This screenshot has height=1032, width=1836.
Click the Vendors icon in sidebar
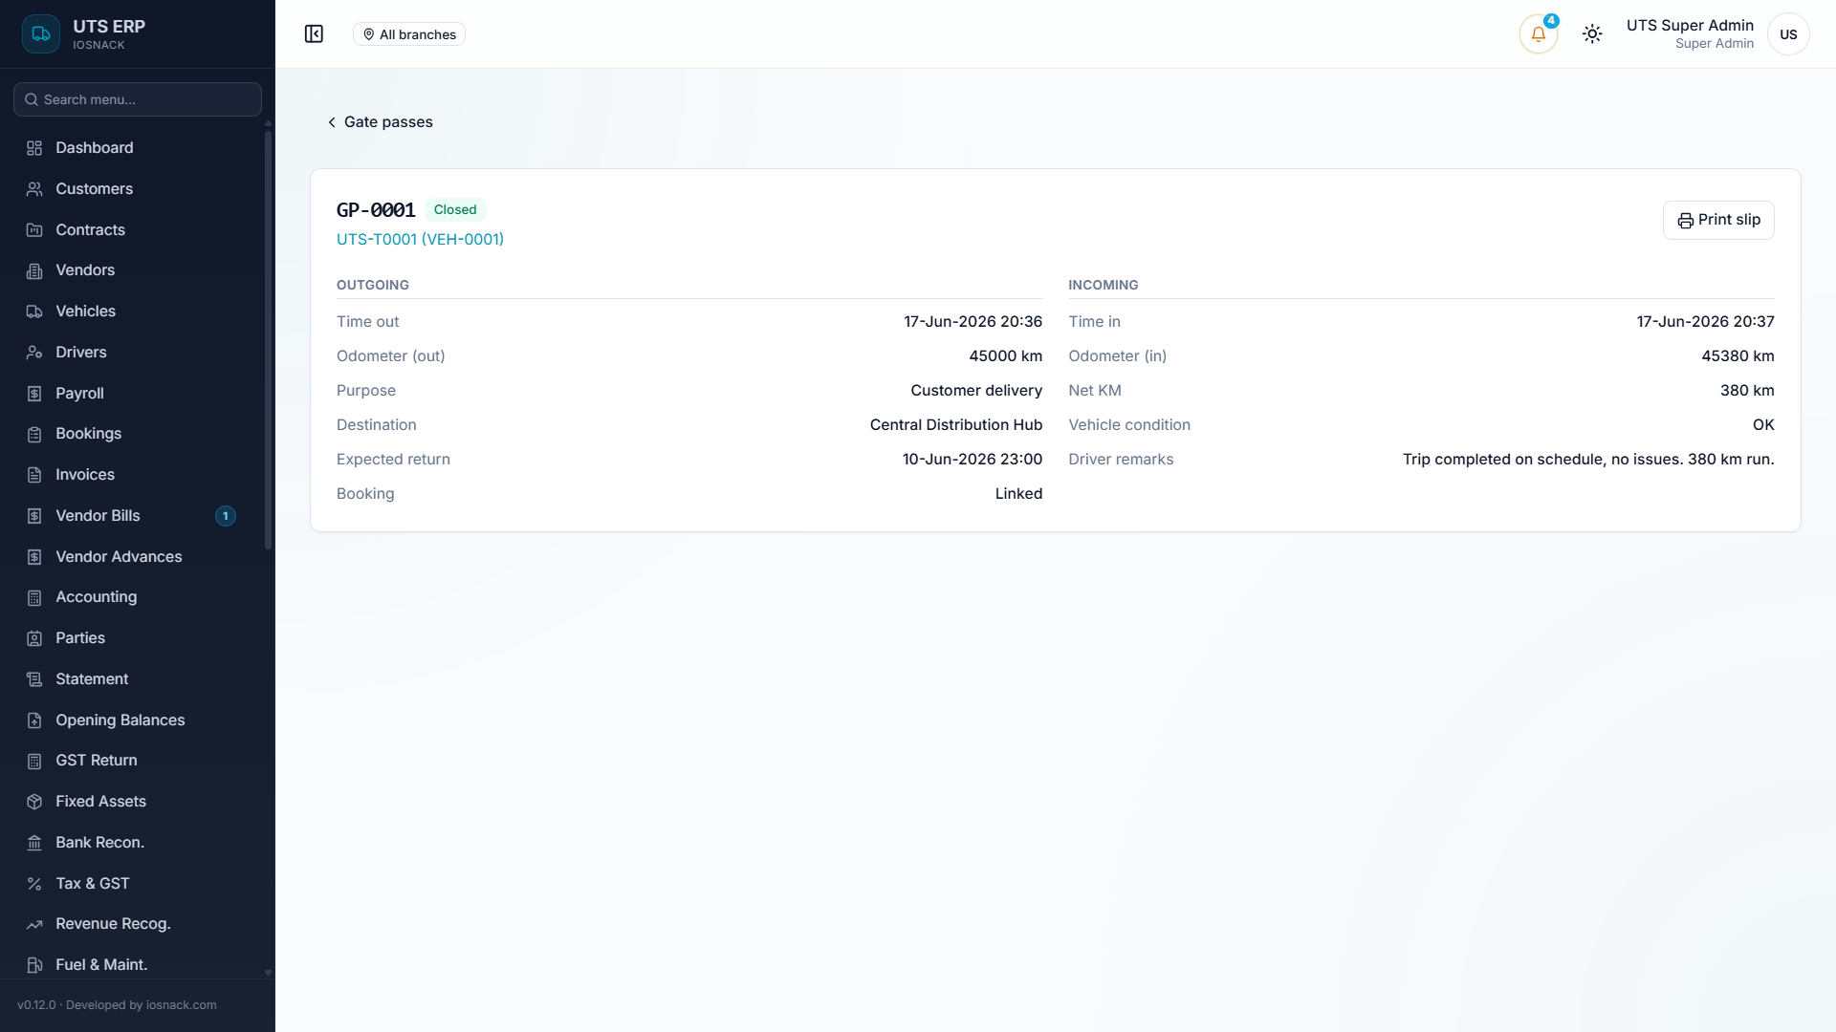click(x=34, y=270)
